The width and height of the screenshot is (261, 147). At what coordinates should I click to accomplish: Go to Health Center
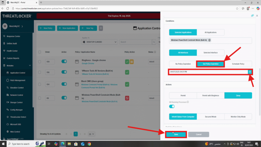(12, 51)
